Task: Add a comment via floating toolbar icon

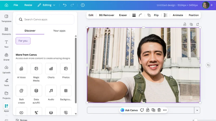Action: [x=142, y=110]
